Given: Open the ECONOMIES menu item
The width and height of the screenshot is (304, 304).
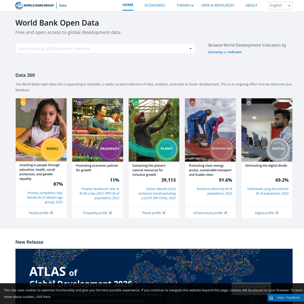Looking at the screenshot, I should [155, 5].
